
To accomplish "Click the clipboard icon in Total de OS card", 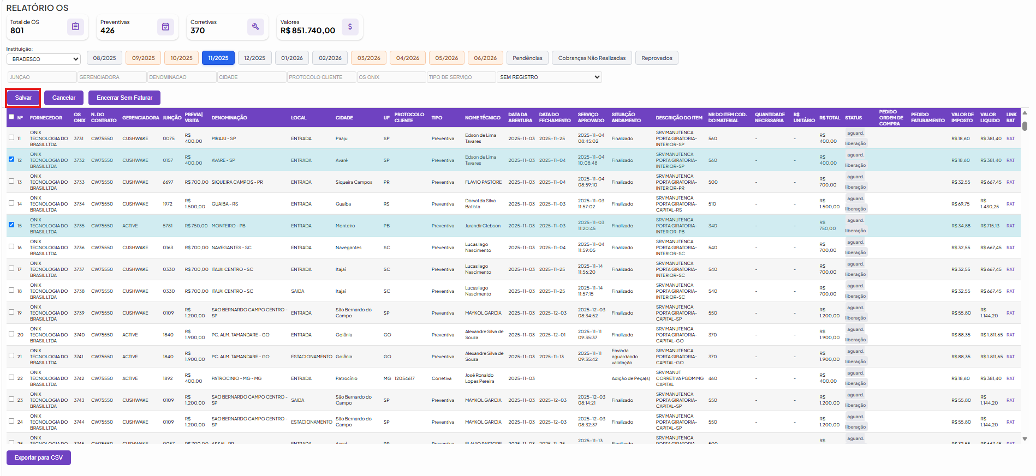I will (75, 27).
